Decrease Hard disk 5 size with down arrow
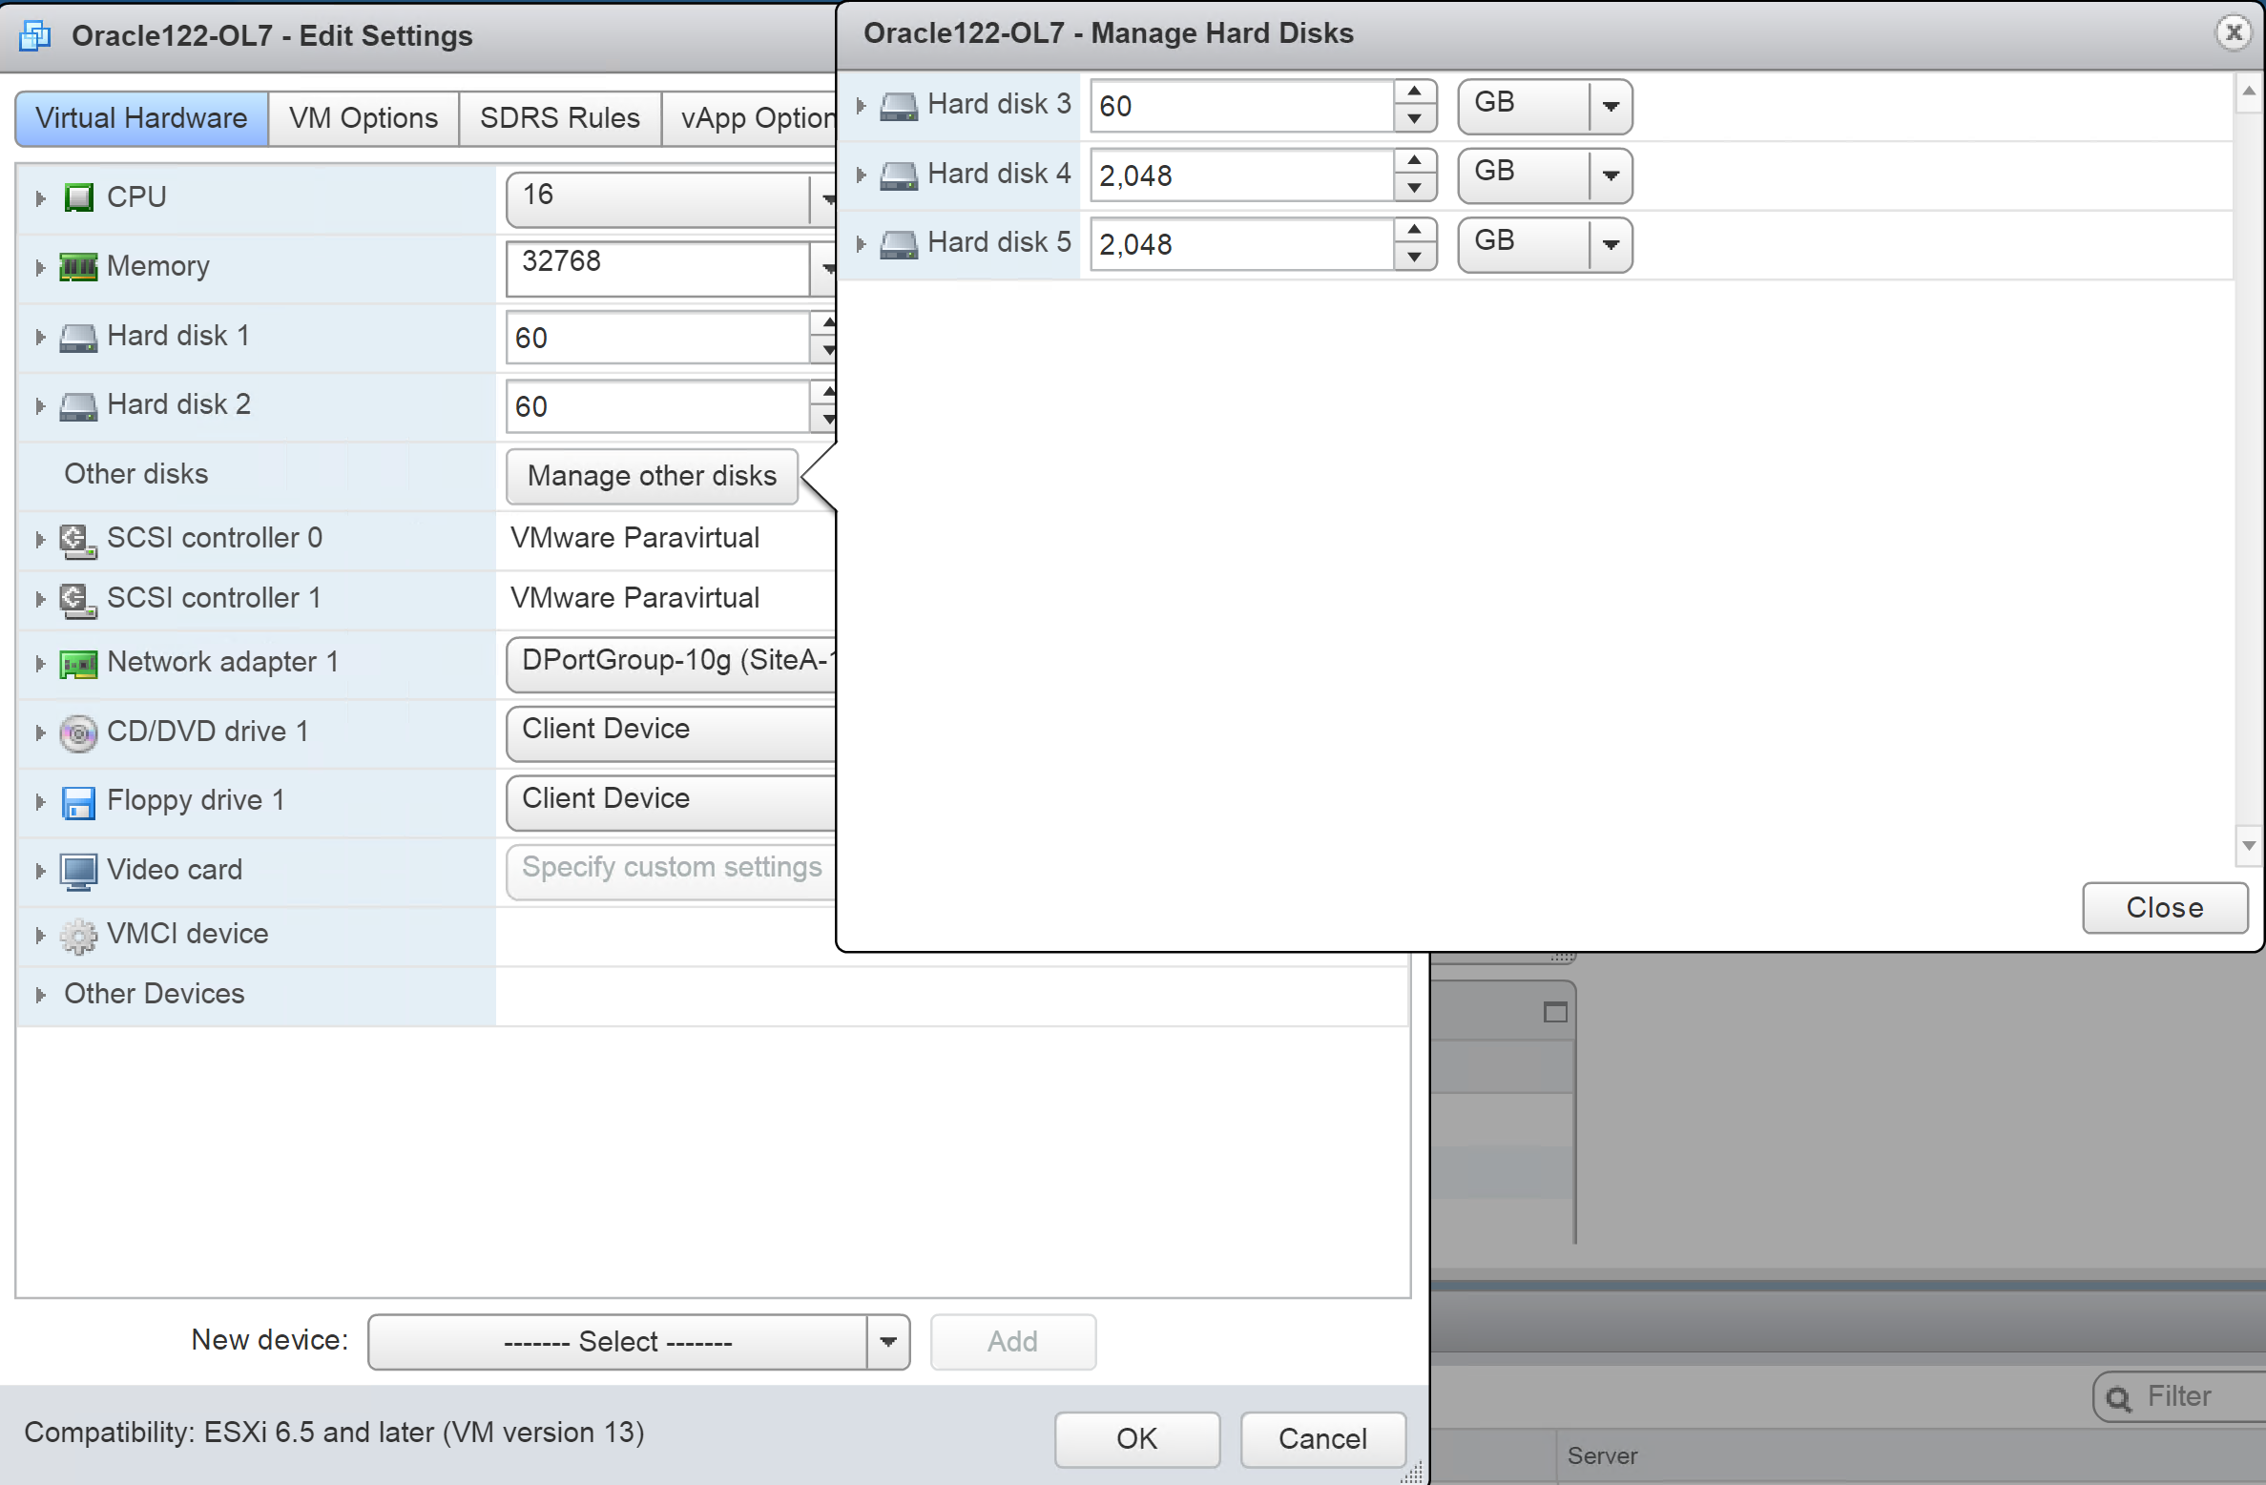 pos(1414,258)
